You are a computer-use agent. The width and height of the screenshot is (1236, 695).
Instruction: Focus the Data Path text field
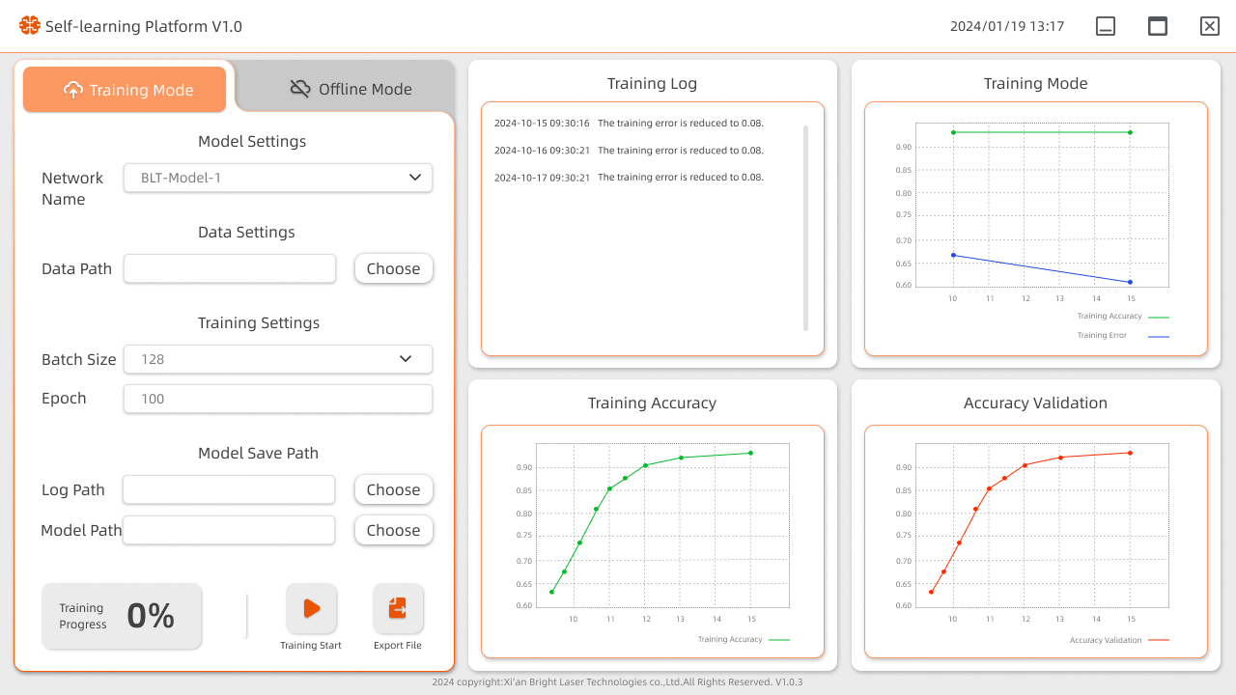[230, 268]
